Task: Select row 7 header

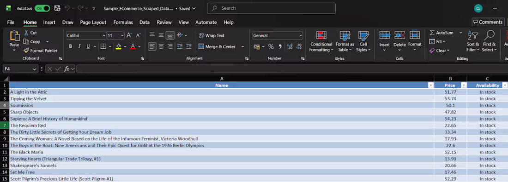Action: click(x=5, y=125)
